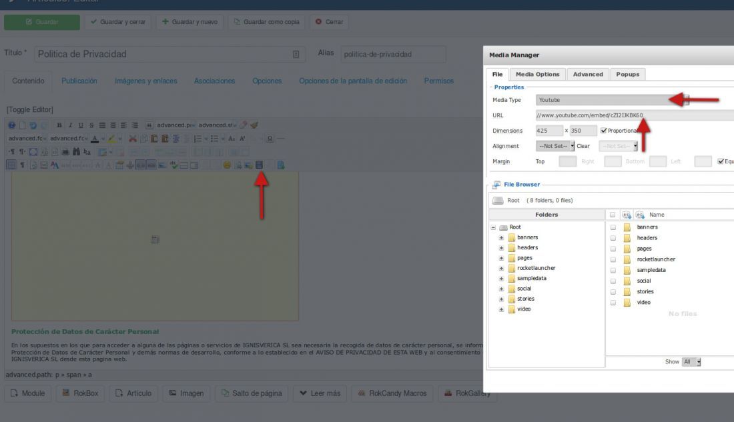
Task: Click the [Toggle Editor] link
Action: [29, 109]
